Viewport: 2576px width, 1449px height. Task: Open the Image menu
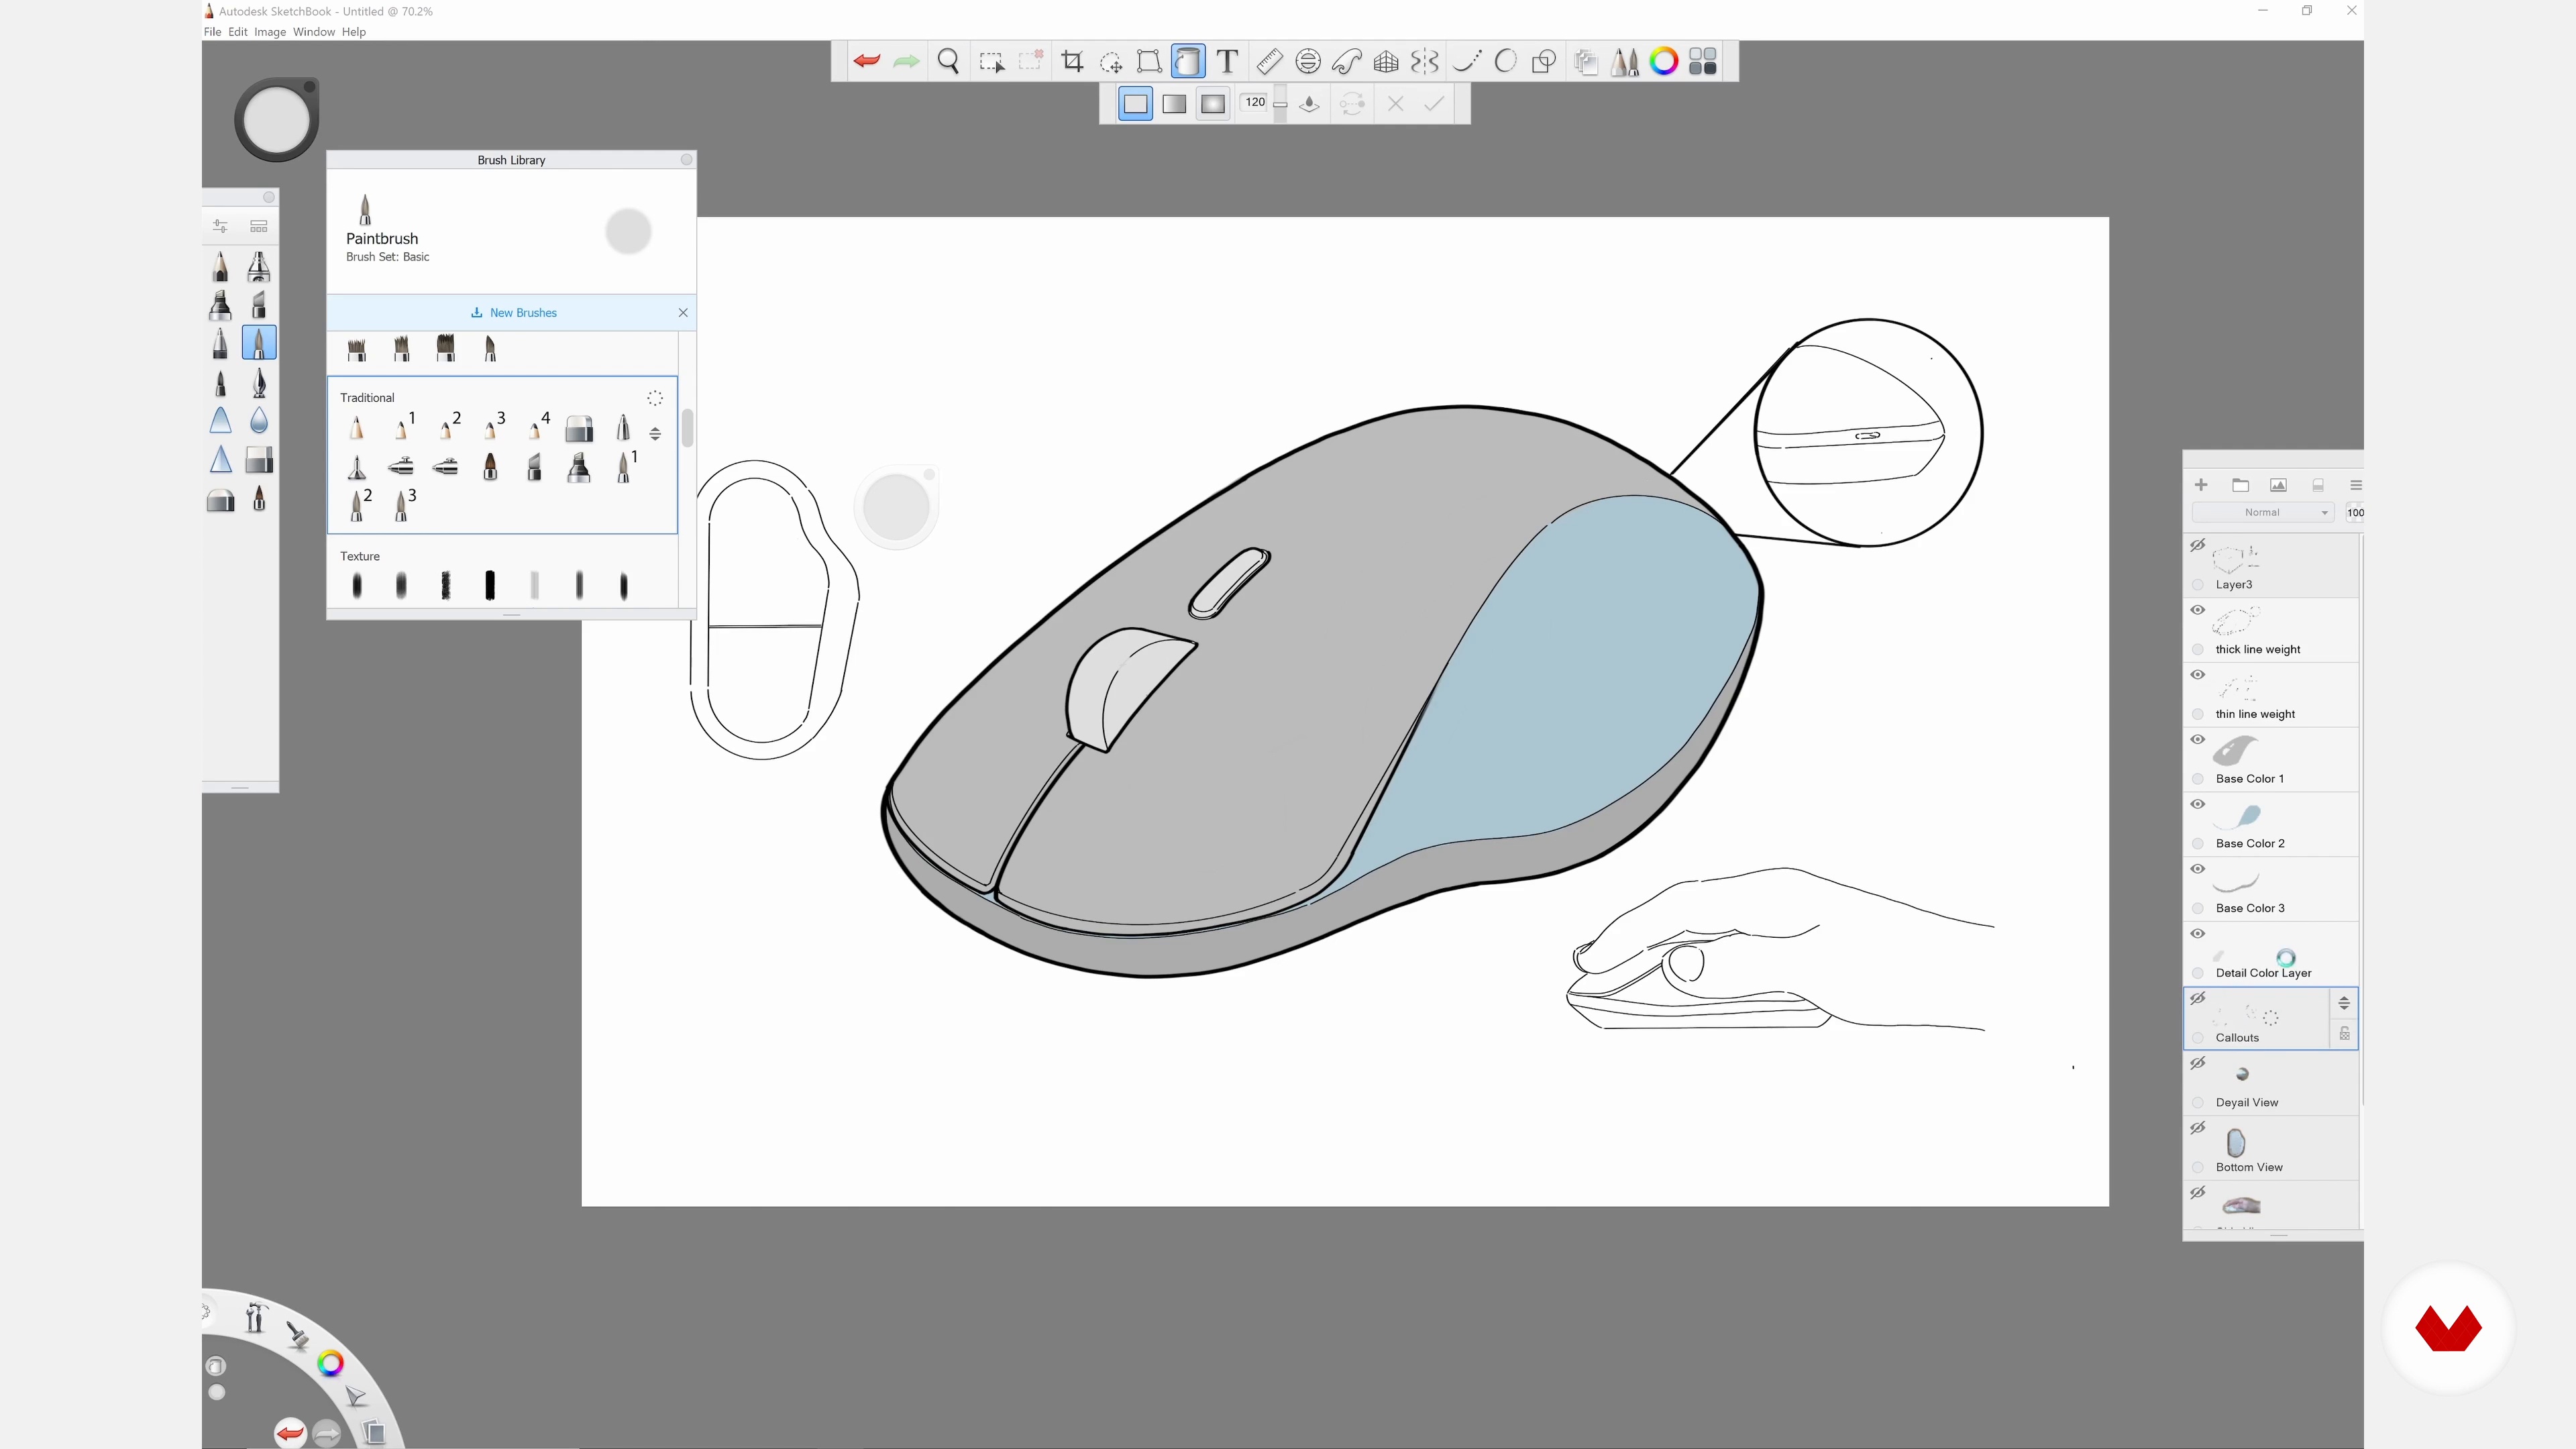click(270, 32)
